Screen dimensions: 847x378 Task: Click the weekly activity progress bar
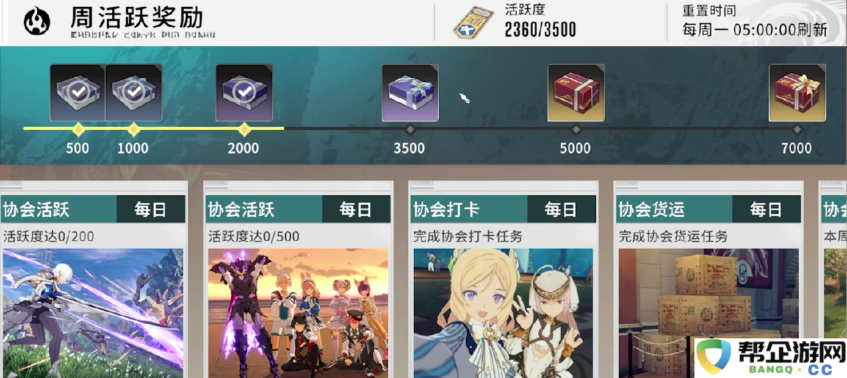pos(410,129)
